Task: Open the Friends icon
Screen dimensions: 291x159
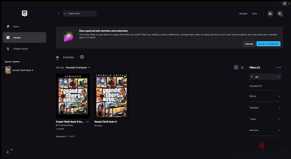Action: 270,13
